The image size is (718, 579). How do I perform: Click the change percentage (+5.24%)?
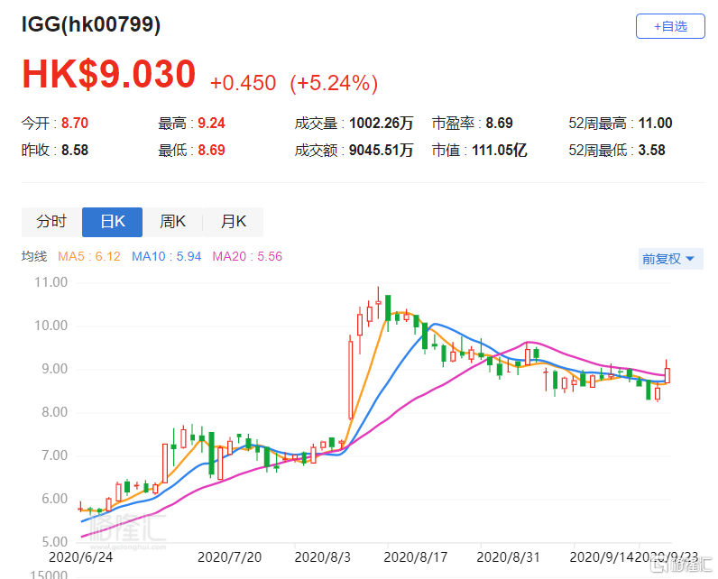(334, 83)
